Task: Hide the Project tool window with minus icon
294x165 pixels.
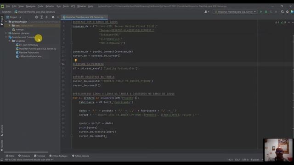Action: pyautogui.click(x=58, y=17)
